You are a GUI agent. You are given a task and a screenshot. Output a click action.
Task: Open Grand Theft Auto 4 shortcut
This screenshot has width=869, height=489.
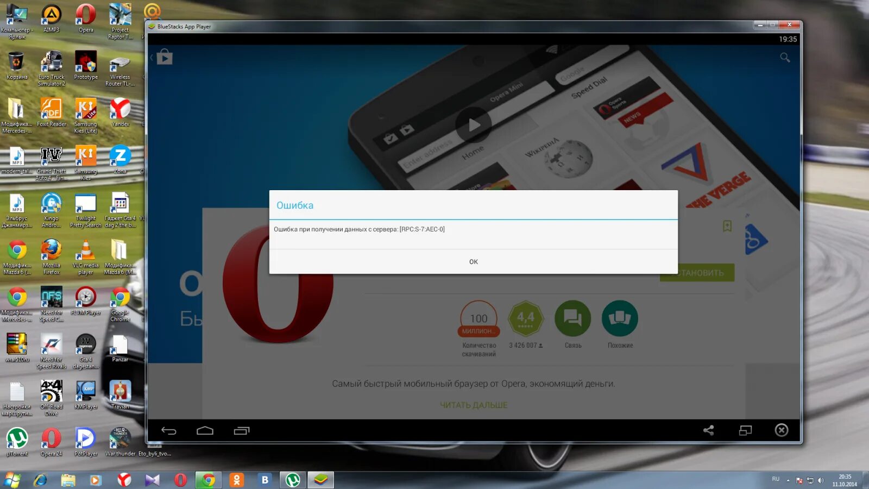click(x=52, y=163)
